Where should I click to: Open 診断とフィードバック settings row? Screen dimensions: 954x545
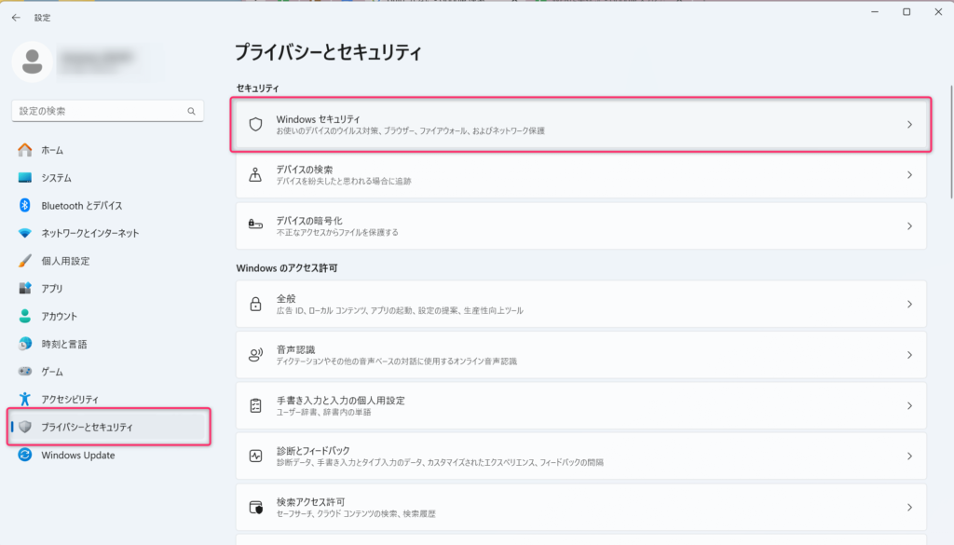[581, 456]
